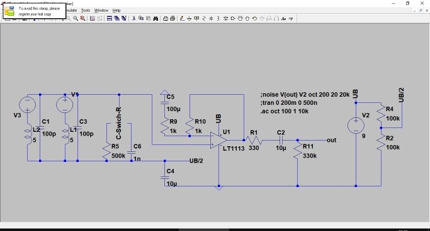
Task: Select the Move hand tool
Action: (x=240, y=19)
